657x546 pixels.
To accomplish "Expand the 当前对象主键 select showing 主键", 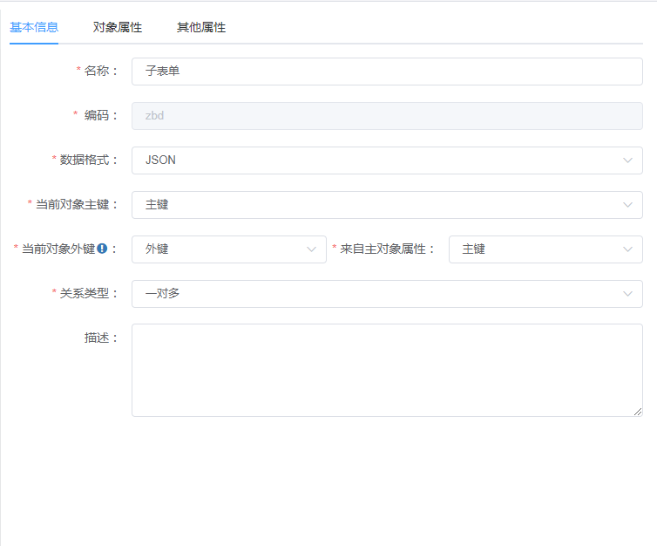I will [x=375, y=205].
